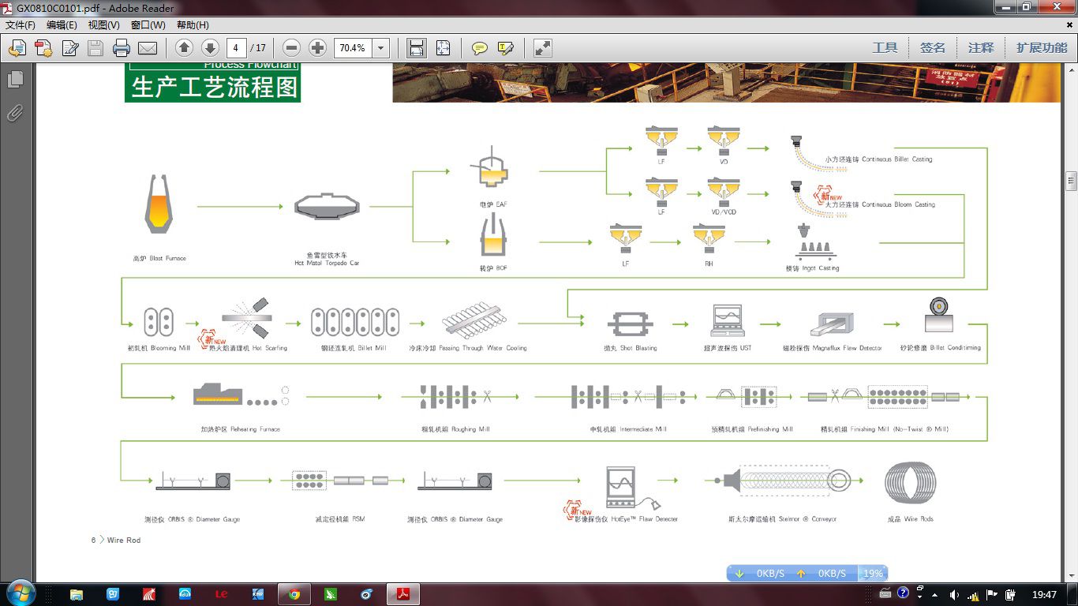Screen dimensions: 1078x606
Task: Click the '抛丸 Shot Blasting' label
Action: pyautogui.click(x=630, y=348)
